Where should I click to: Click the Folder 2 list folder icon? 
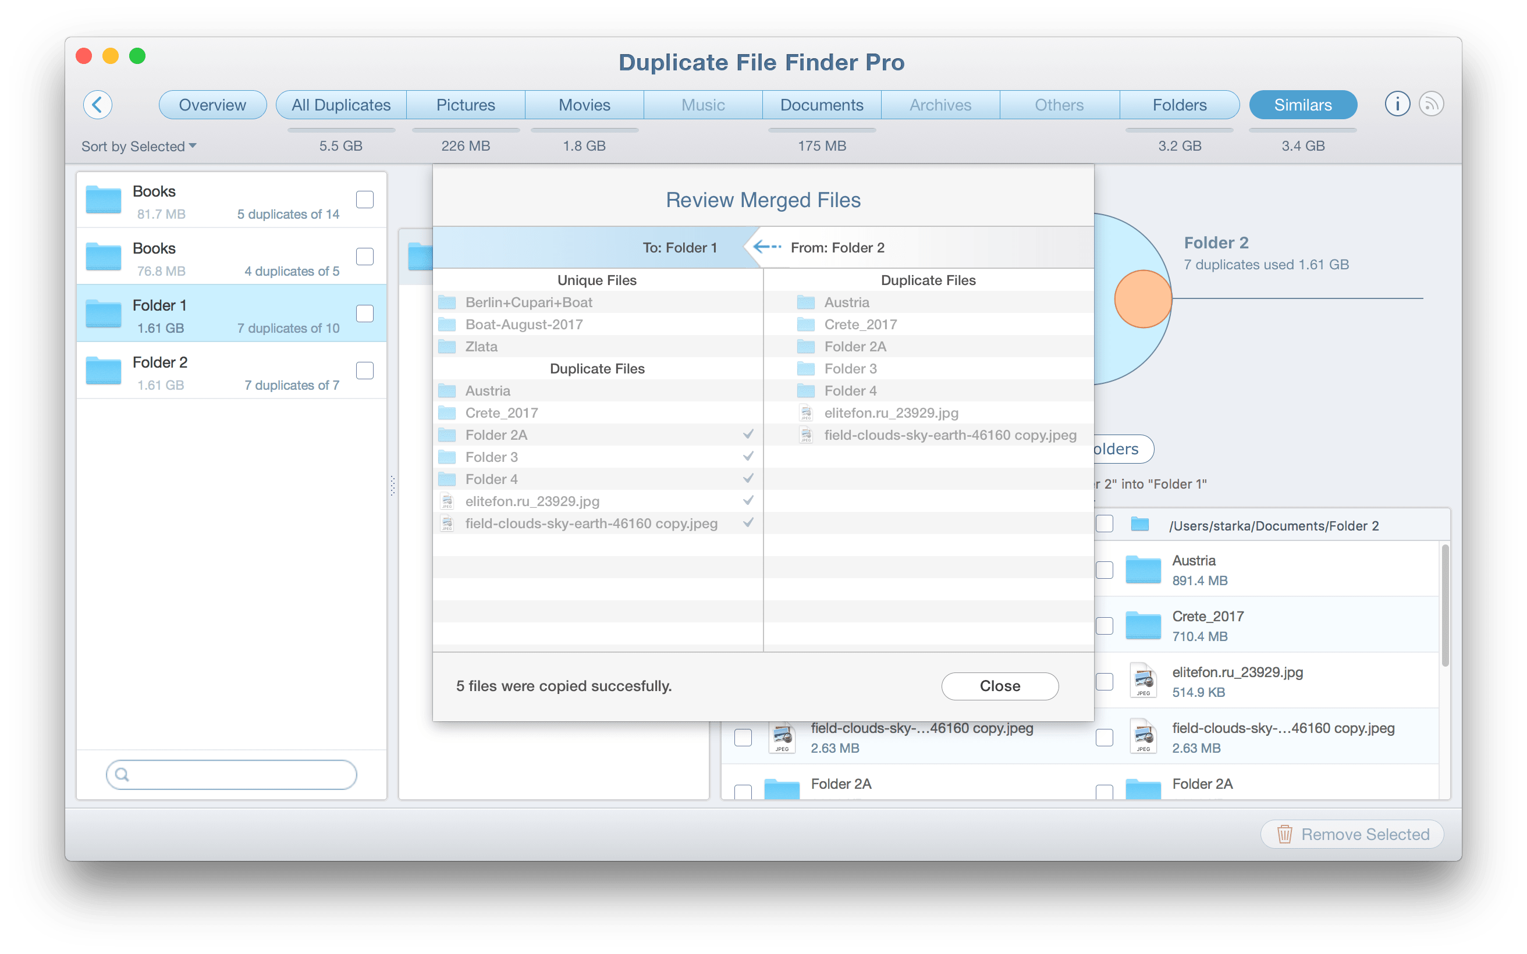pyautogui.click(x=103, y=370)
